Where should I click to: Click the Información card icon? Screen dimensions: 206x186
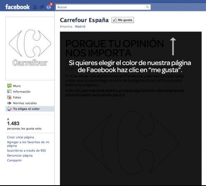tap(9, 92)
